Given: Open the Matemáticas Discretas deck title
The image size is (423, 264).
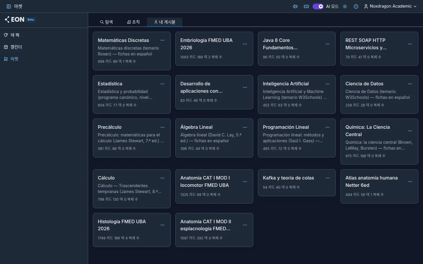Looking at the screenshot, I should (x=123, y=40).
